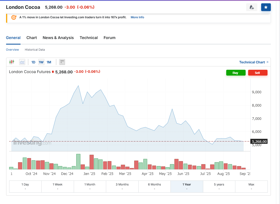Screen dimensions: 280x204
Task: Set chart interval to 1D
Action: (33, 62)
